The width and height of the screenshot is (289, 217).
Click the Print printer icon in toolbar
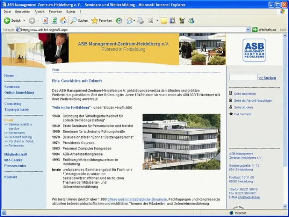pos(140,21)
